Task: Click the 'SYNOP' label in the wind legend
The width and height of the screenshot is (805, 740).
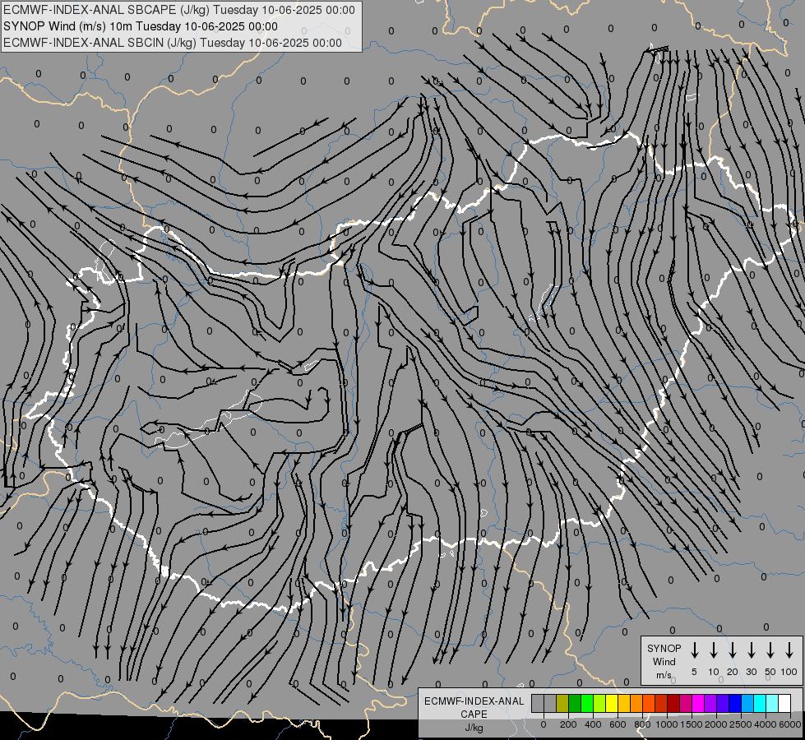Action: [x=664, y=649]
